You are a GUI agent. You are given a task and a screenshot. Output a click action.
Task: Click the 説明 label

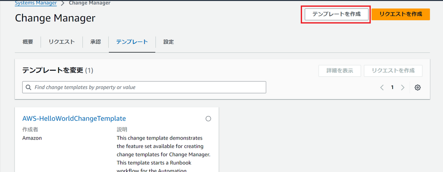tap(122, 130)
